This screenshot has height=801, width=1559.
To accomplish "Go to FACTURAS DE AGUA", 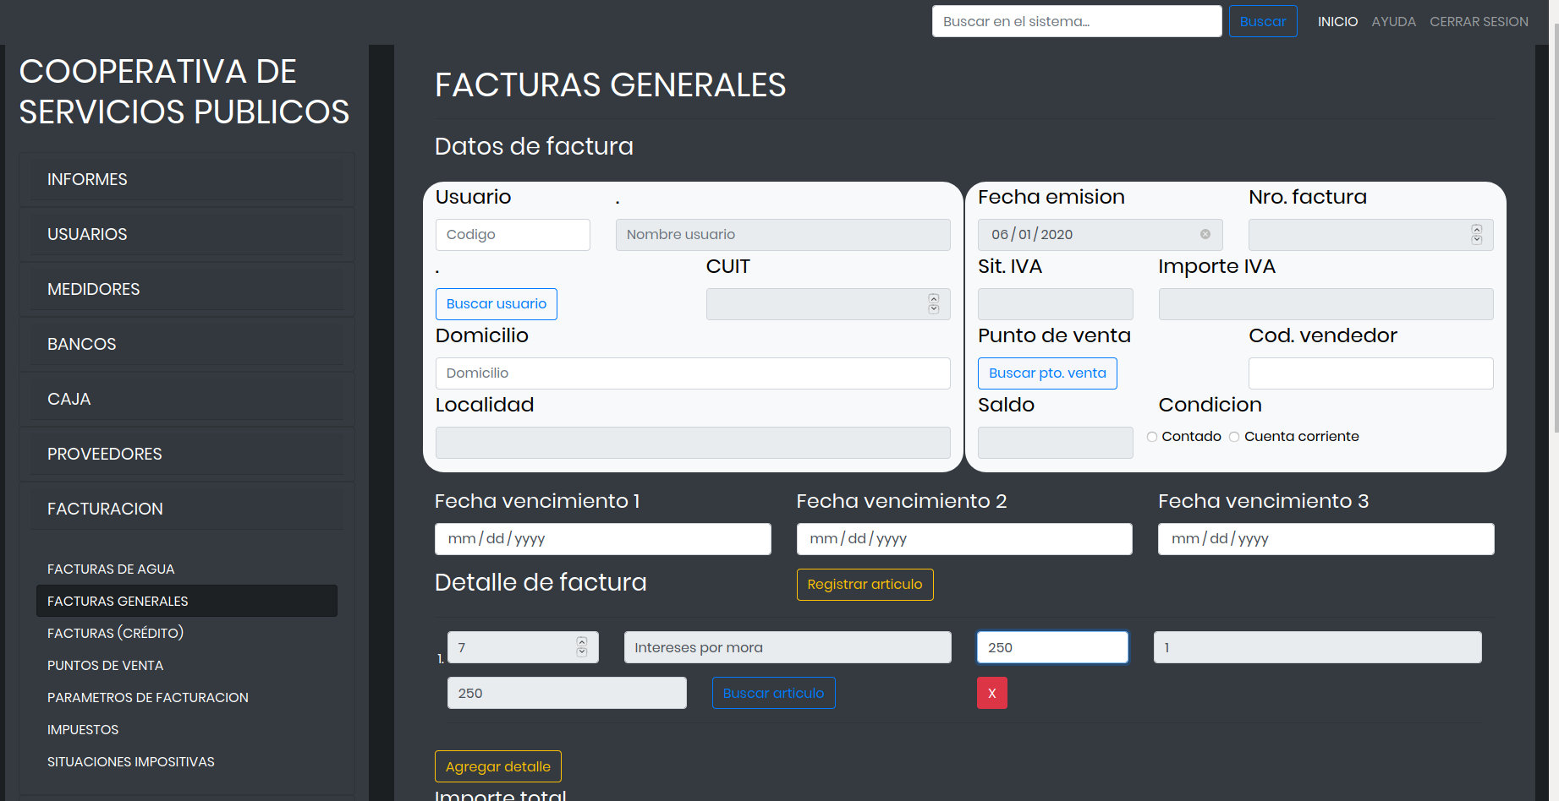I will (x=187, y=569).
